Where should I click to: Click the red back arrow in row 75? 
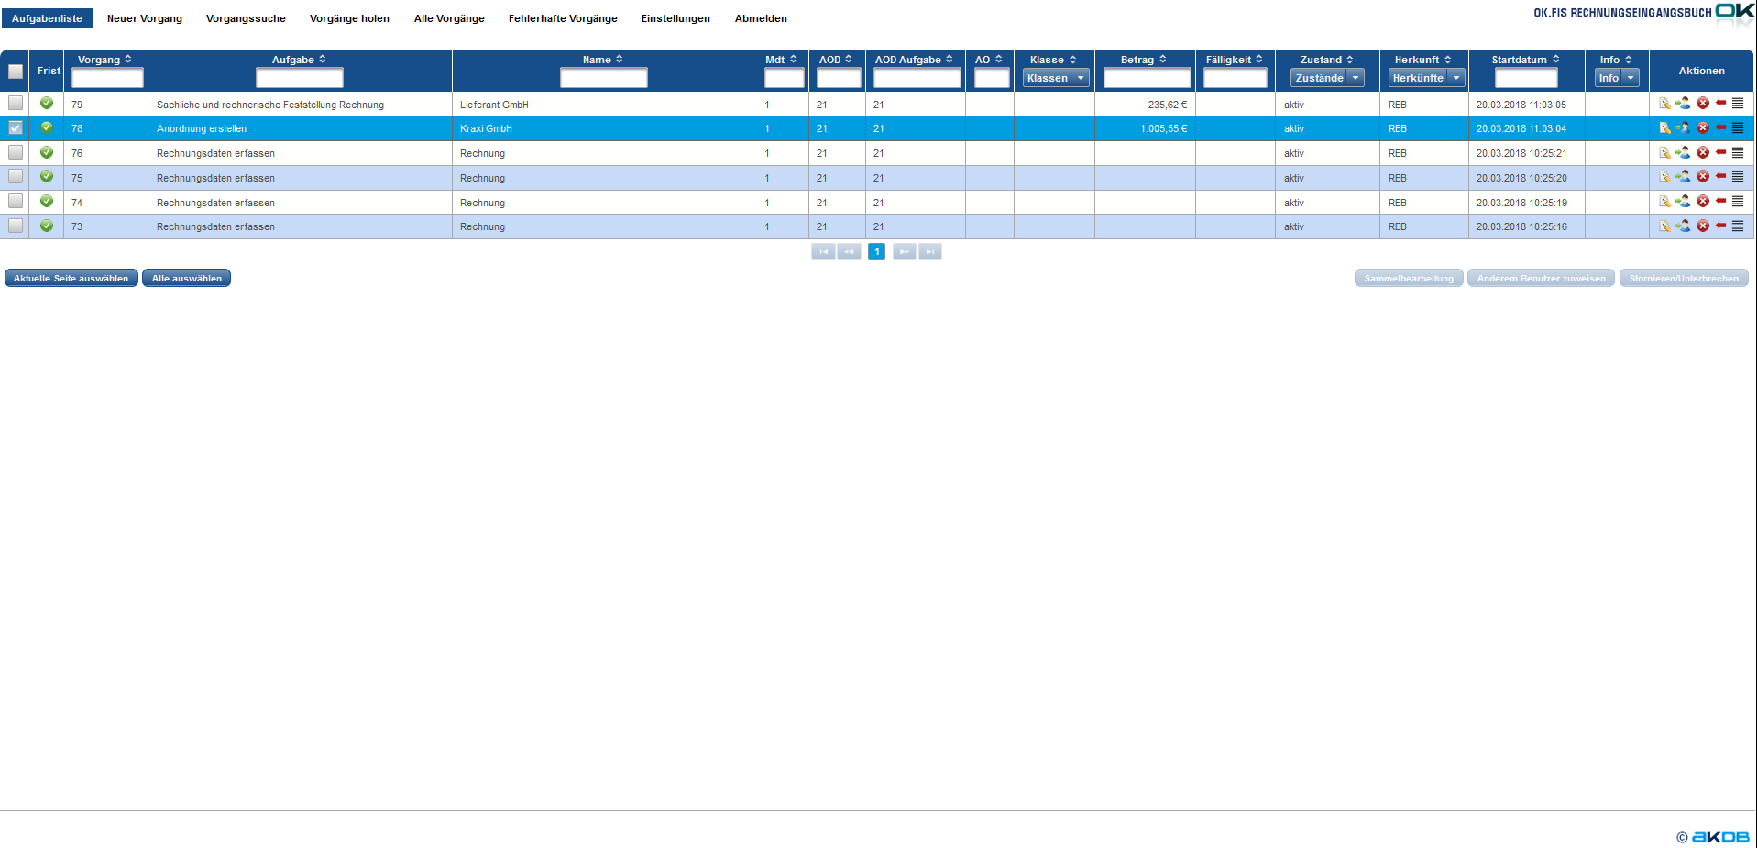[x=1720, y=177]
